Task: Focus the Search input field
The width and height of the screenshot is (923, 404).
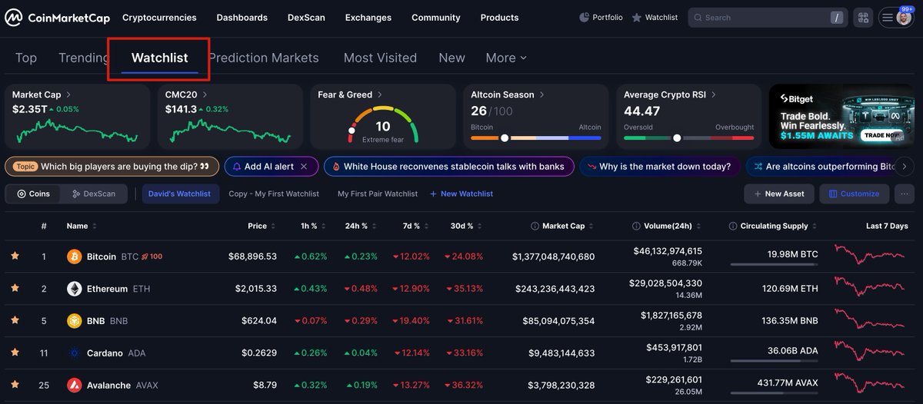Action: click(x=767, y=18)
